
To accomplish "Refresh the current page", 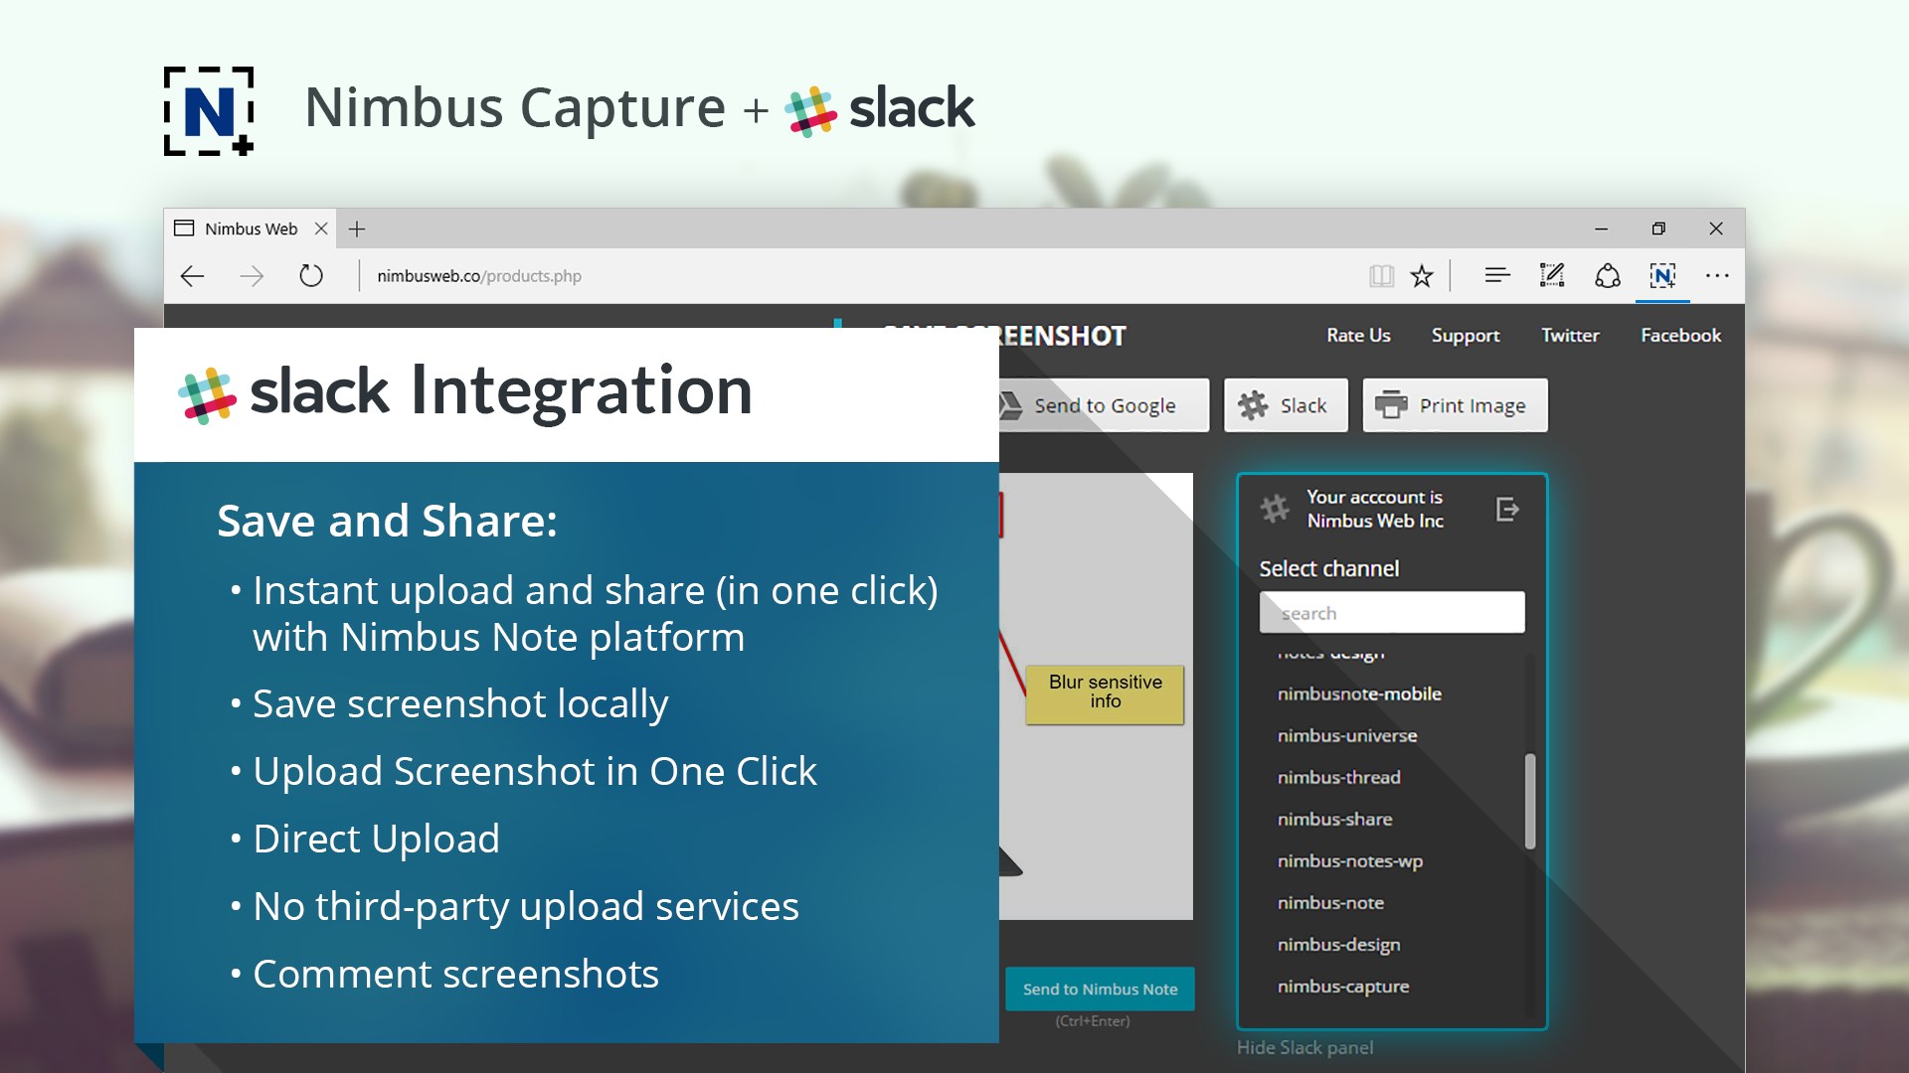I will pos(311,276).
